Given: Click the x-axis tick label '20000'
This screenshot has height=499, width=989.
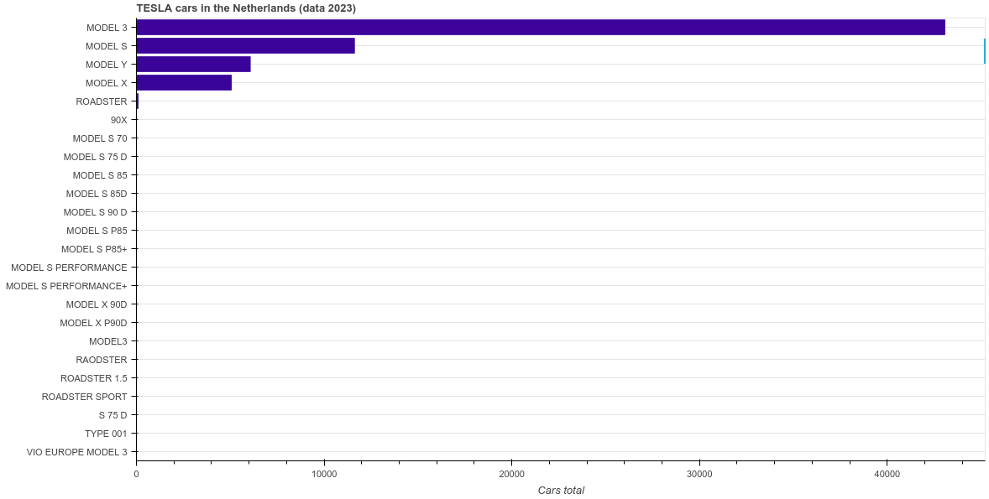Looking at the screenshot, I should (x=511, y=473).
